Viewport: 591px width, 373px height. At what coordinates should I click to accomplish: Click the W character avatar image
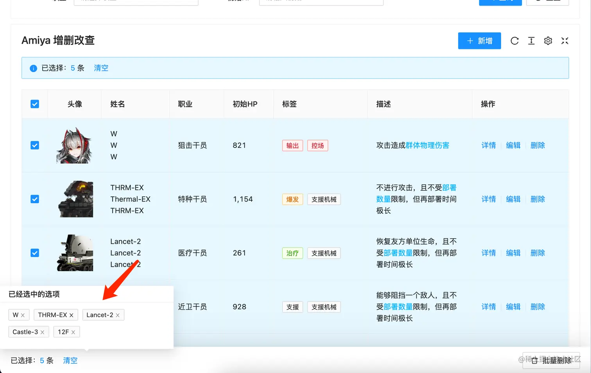(x=75, y=145)
